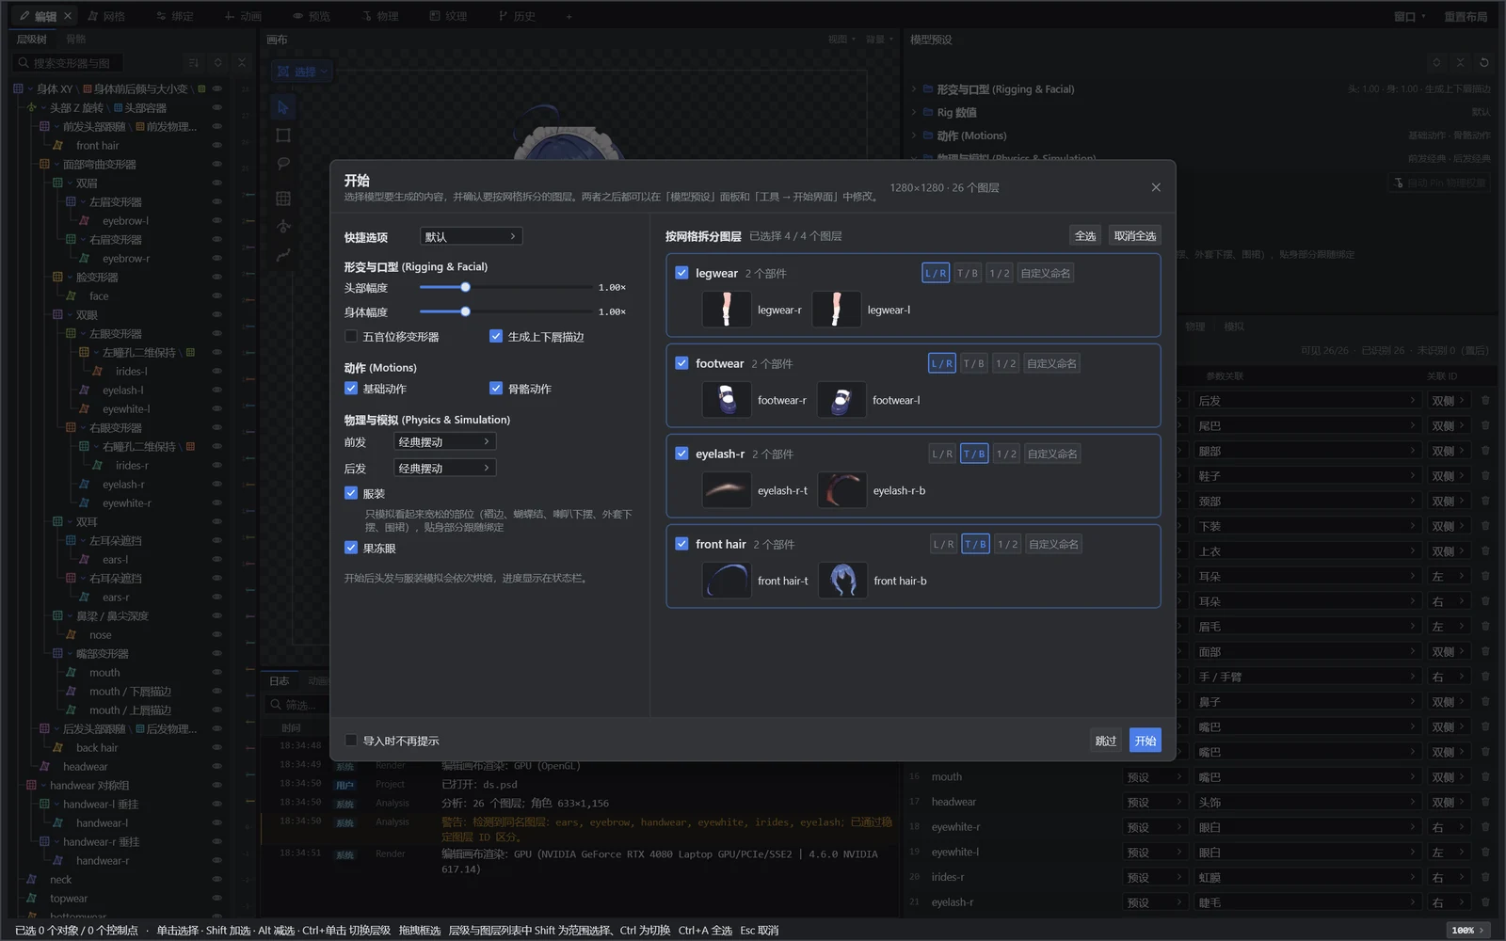Image resolution: width=1506 pixels, height=941 pixels.
Task: Switch to 物理 tab
Action: (380, 16)
